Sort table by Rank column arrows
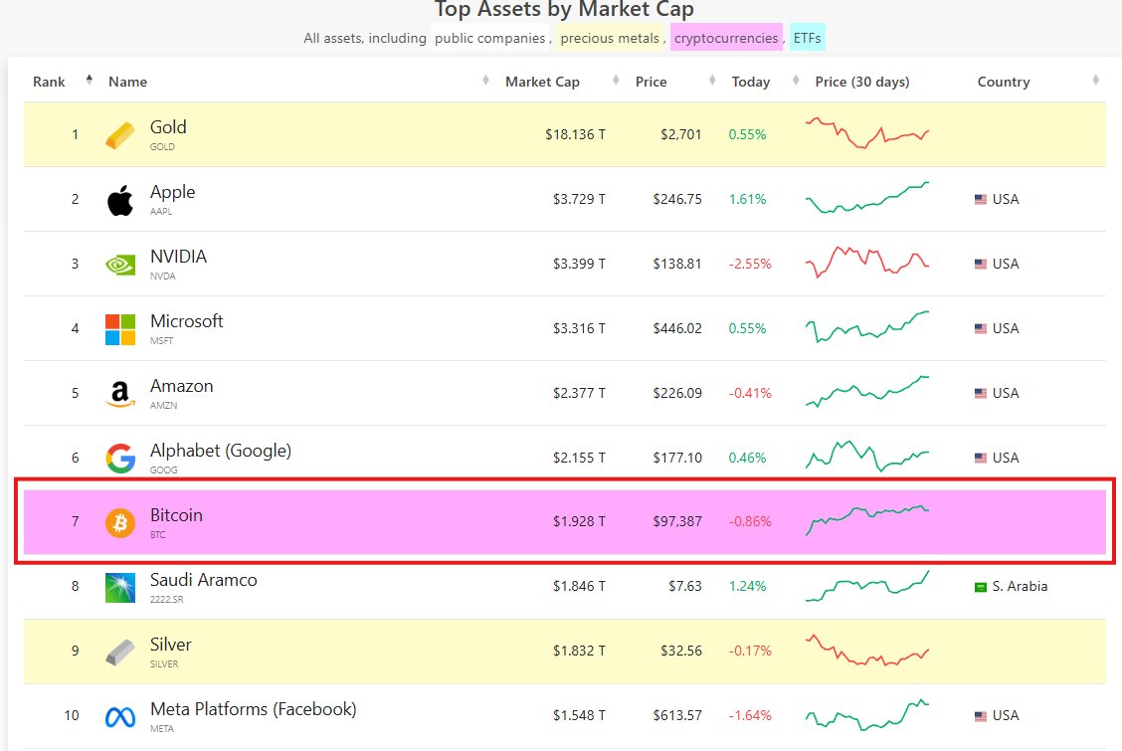1122x751 pixels. click(x=89, y=81)
